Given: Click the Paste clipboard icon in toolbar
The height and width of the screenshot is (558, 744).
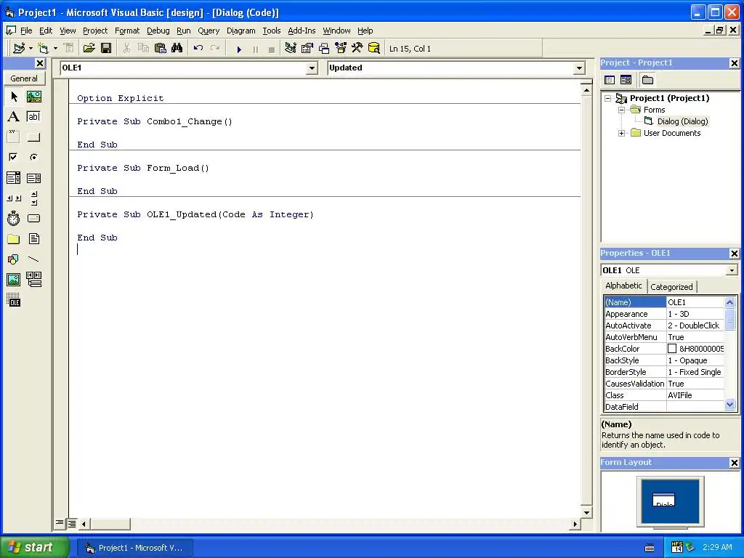Looking at the screenshot, I should coord(161,49).
